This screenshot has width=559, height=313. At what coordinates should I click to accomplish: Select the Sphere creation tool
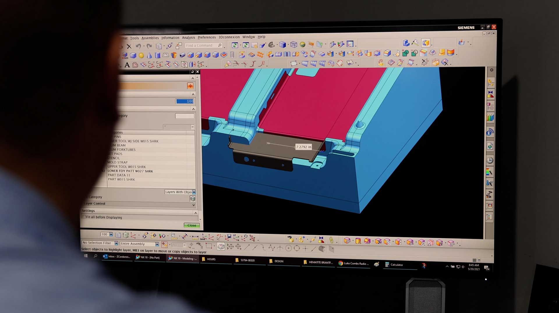pos(141,55)
